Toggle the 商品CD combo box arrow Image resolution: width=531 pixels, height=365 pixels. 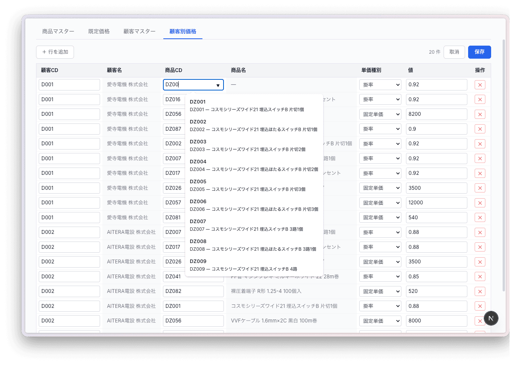[x=218, y=85]
